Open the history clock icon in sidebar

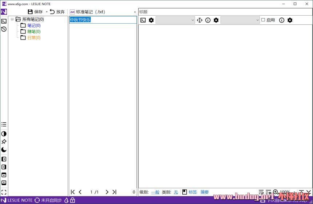click(x=4, y=29)
